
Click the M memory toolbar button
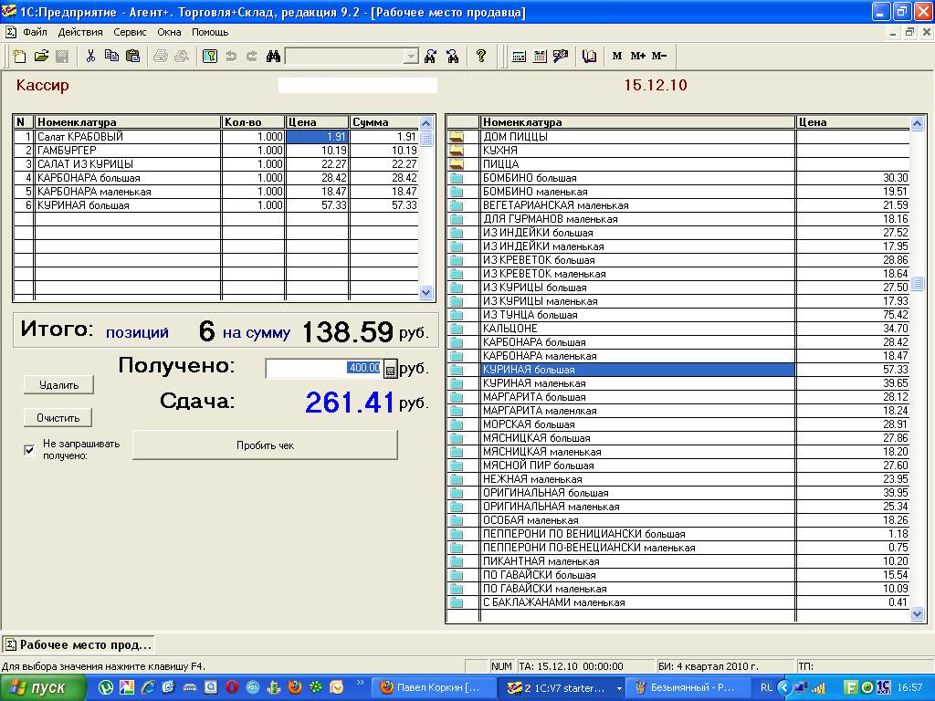coord(617,56)
